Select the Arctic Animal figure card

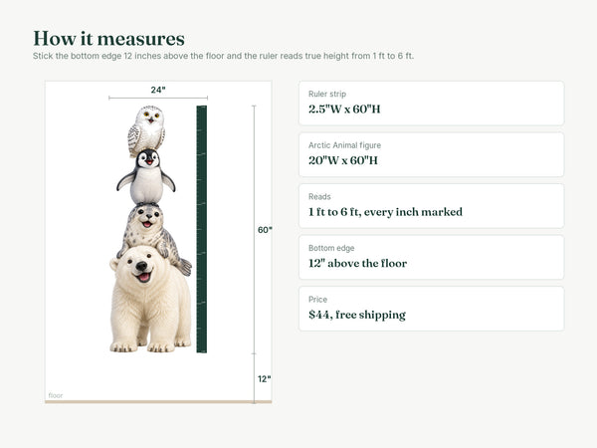(432, 154)
